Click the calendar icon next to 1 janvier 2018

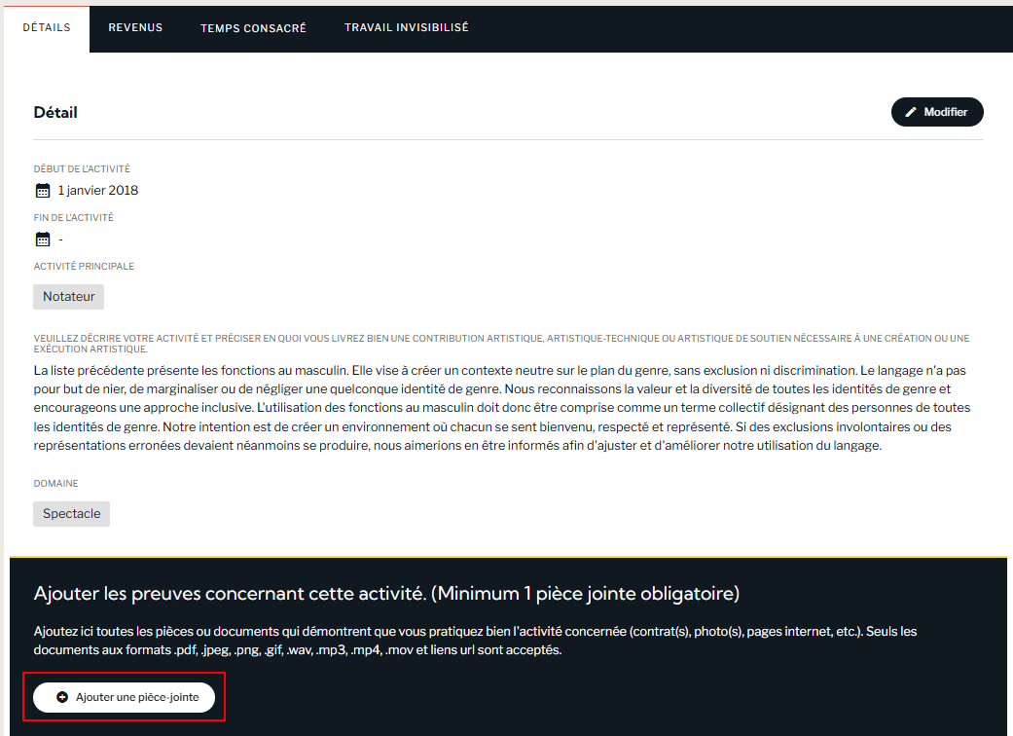(43, 191)
